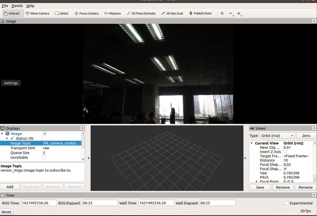The width and height of the screenshot is (317, 216).
Task: Enable the Unreliable option for the Image display
Action: [x=44, y=157]
